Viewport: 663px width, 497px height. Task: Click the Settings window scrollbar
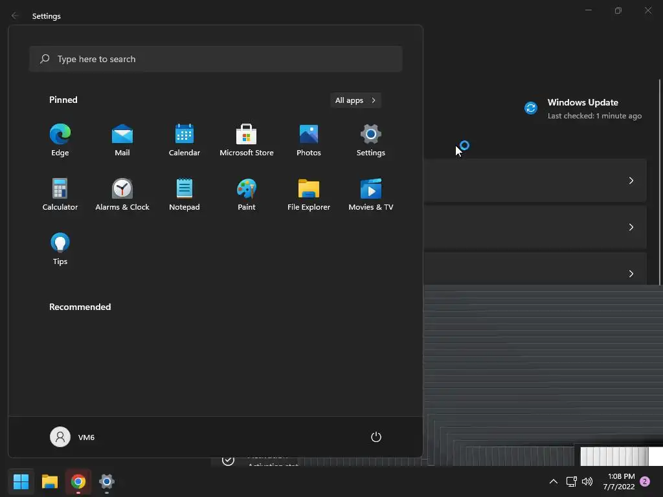click(659, 182)
